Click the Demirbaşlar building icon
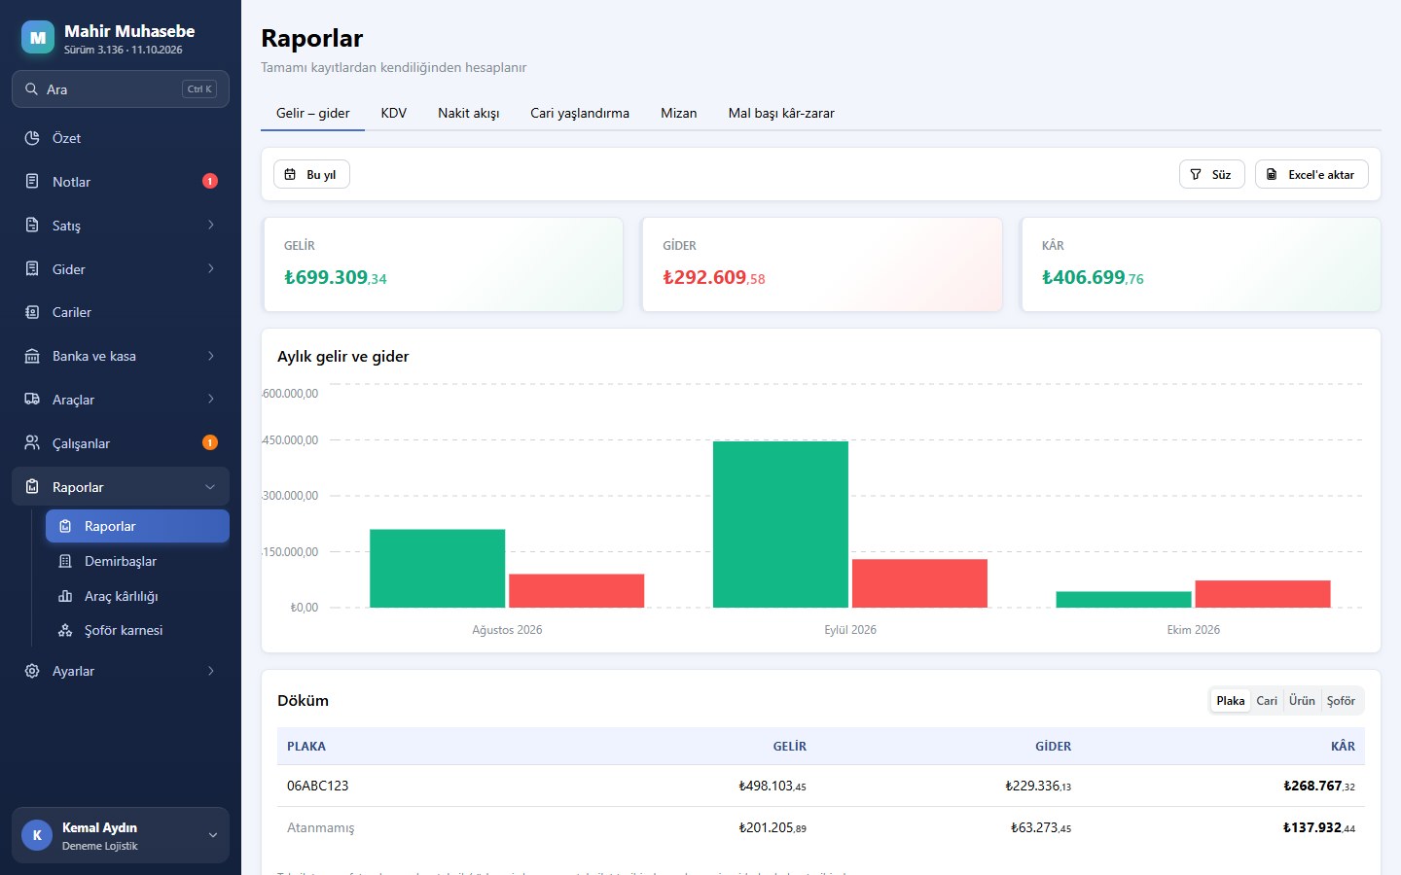Viewport: 1401px width, 875px height. tap(65, 561)
